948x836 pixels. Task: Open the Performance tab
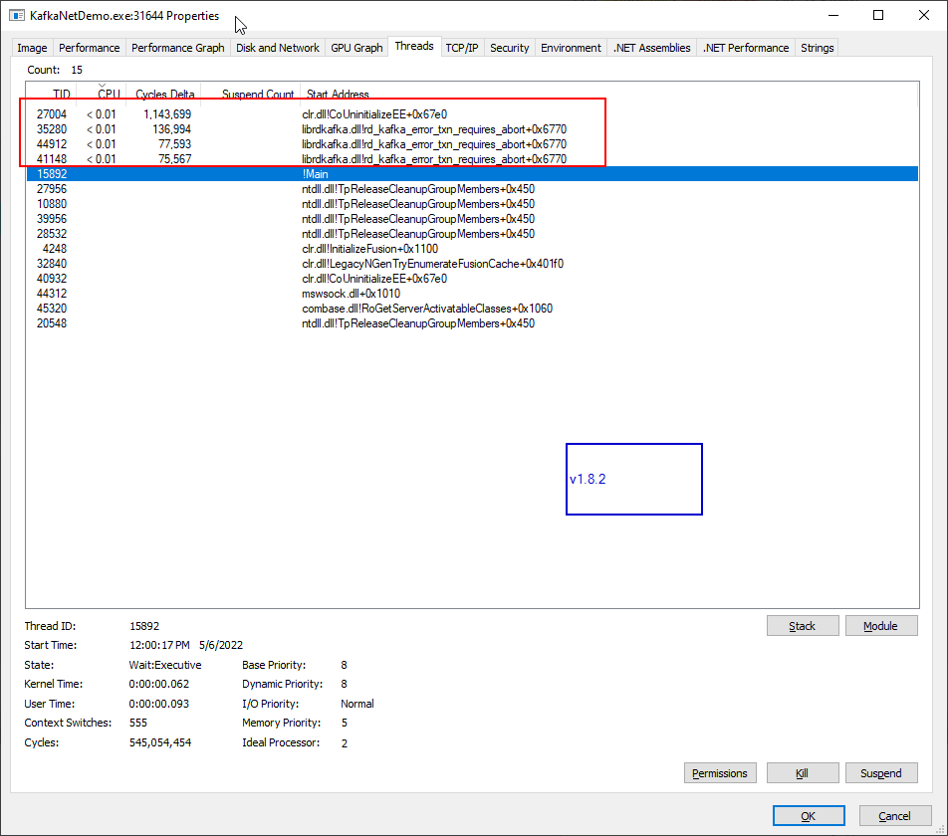point(89,48)
